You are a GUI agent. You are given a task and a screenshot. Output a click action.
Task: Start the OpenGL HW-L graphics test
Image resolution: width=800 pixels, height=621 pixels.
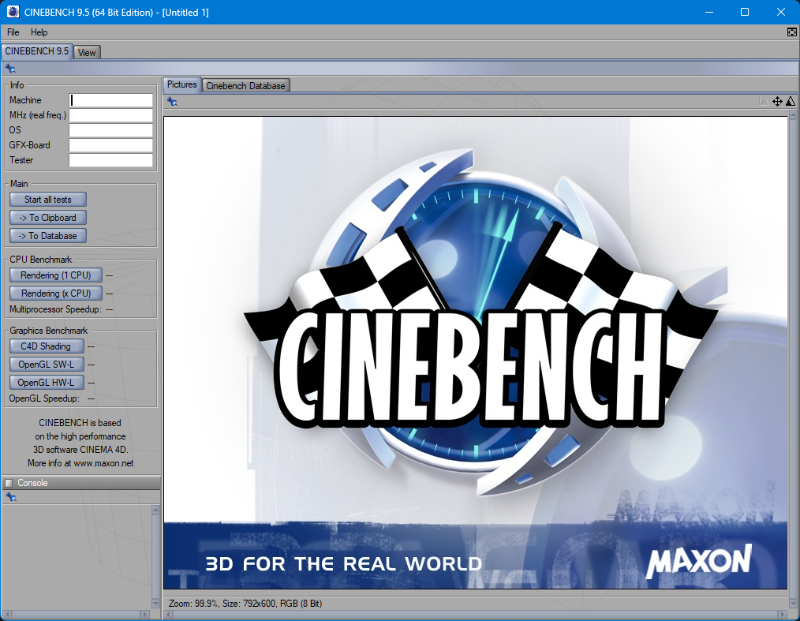(x=46, y=383)
